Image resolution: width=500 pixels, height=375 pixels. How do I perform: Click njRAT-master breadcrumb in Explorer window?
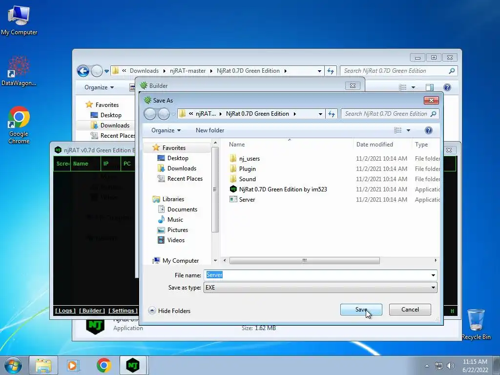(187, 71)
